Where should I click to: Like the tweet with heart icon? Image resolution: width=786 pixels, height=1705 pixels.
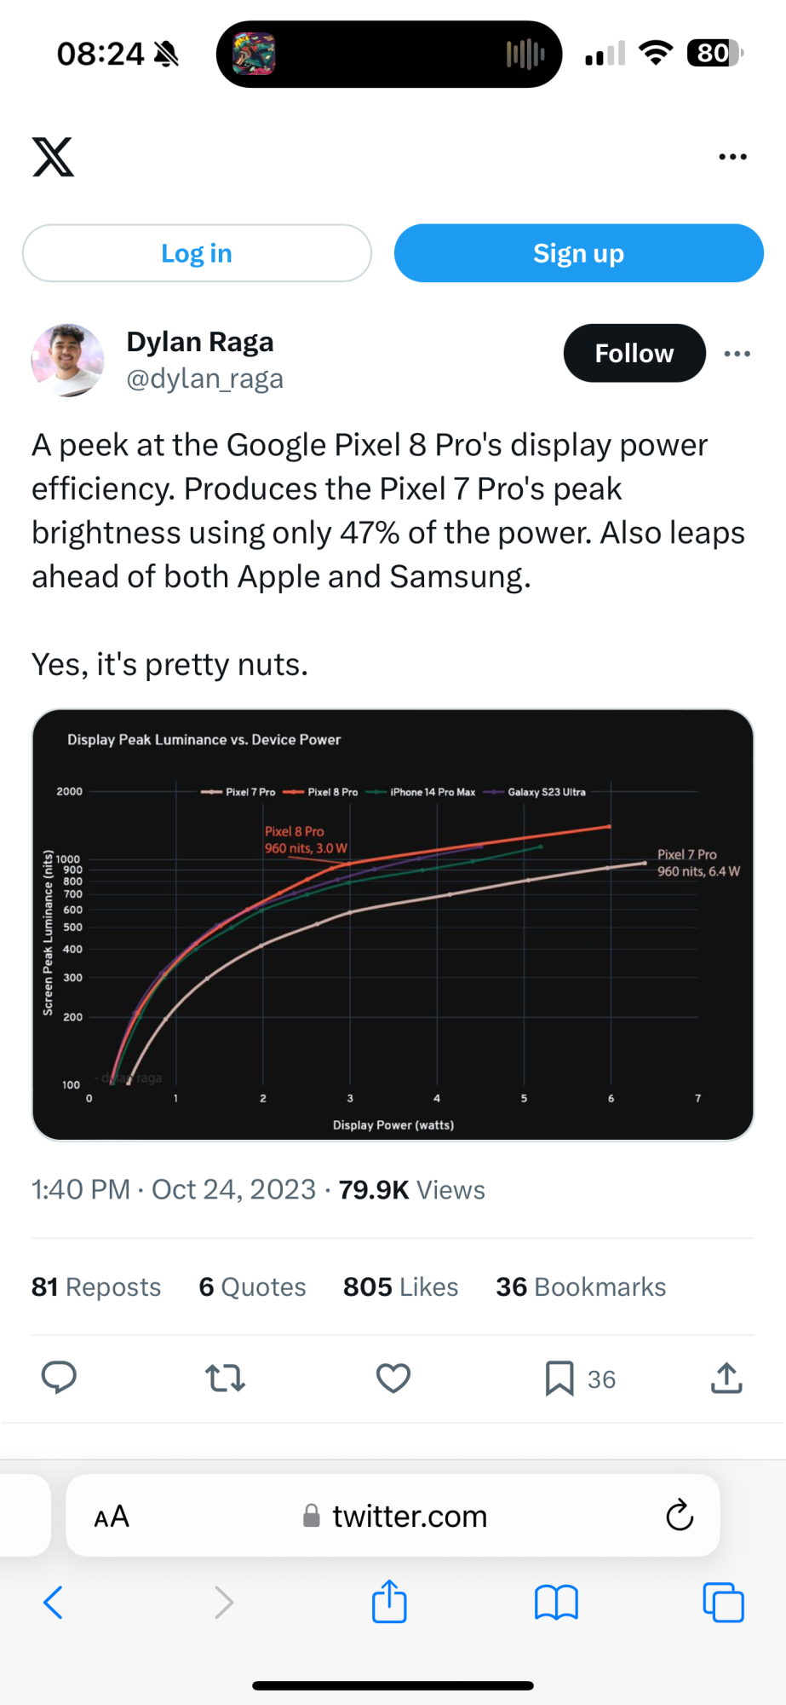[x=393, y=1378]
